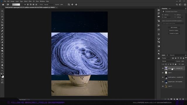187x105 pixels.
Task: Select the Crop tool
Action: tap(2, 22)
